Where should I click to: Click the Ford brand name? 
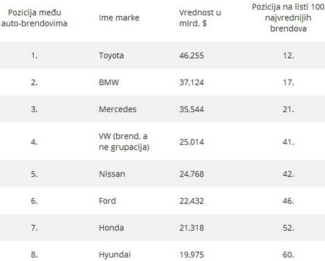[107, 201]
